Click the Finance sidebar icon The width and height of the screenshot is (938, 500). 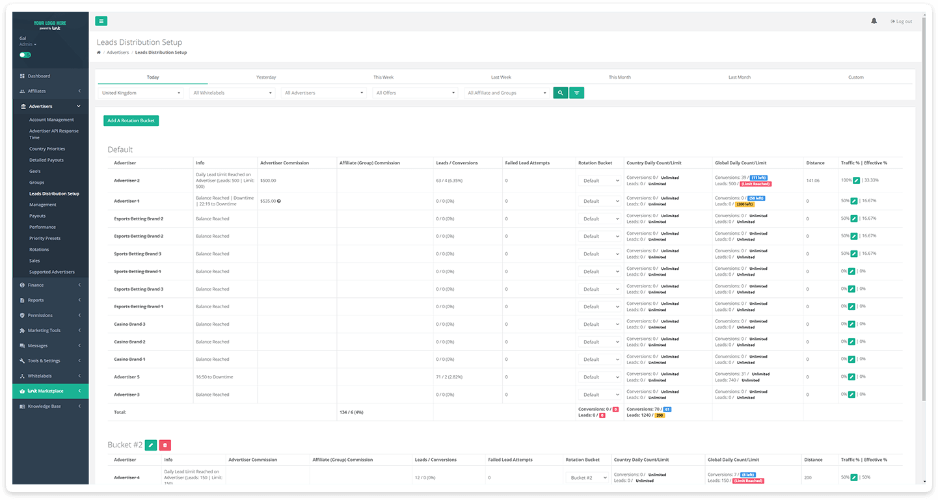click(22, 285)
